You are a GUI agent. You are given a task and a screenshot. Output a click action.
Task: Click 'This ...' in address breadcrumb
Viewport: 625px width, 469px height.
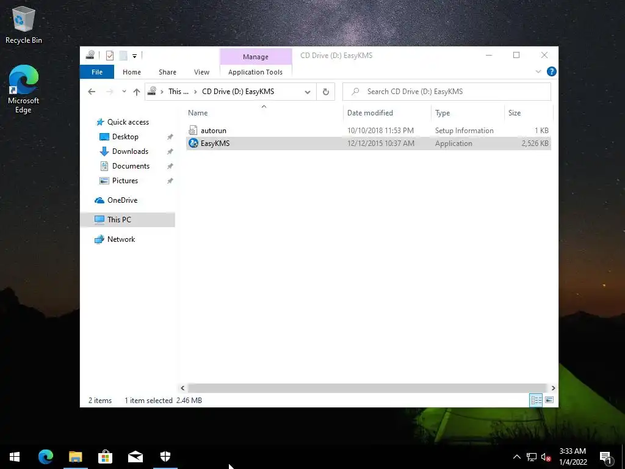click(178, 92)
